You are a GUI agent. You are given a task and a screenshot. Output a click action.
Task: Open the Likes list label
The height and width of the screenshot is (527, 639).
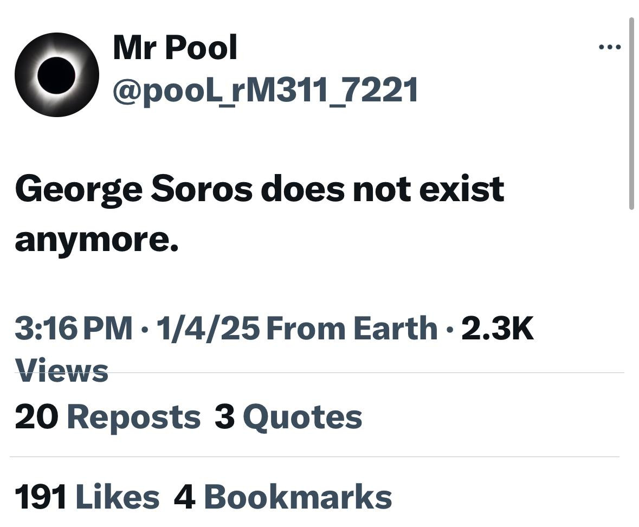coord(118,497)
